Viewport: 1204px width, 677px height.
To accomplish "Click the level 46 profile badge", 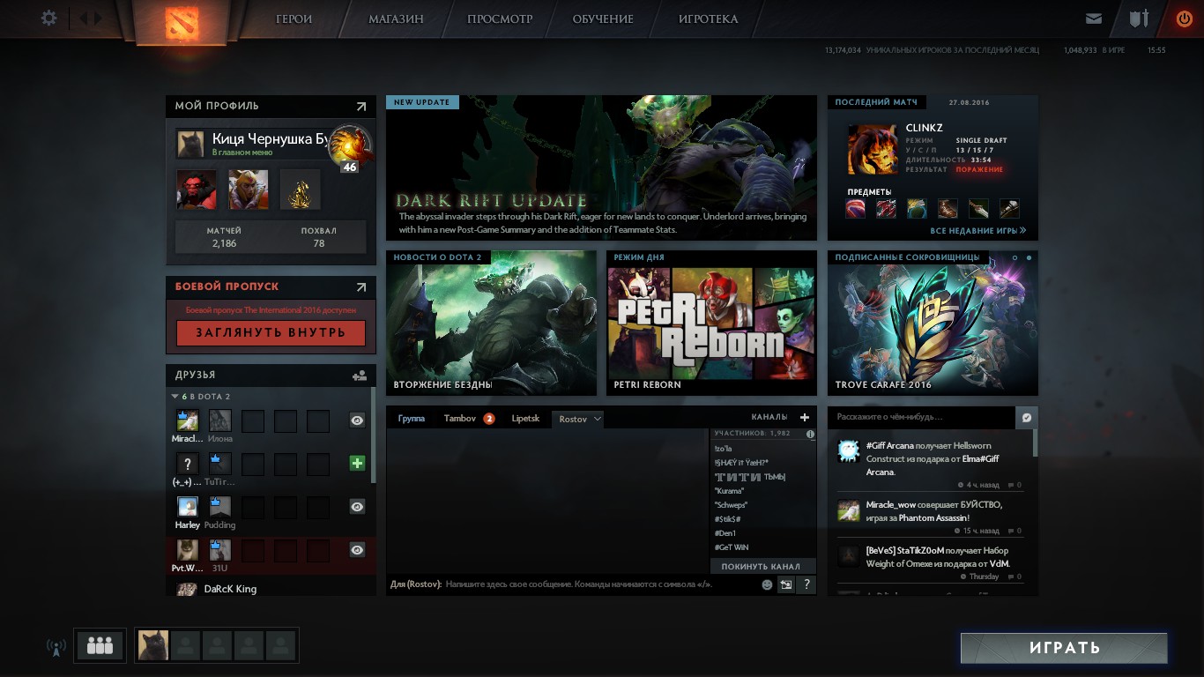I will (349, 147).
